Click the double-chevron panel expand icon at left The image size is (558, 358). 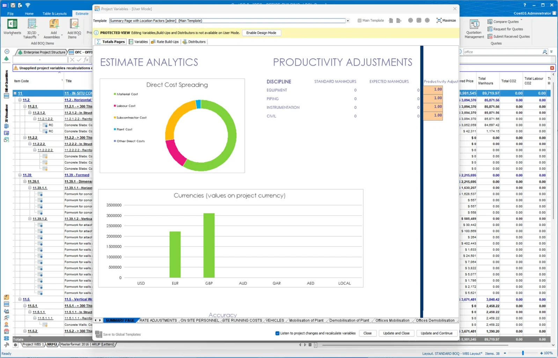(7, 51)
